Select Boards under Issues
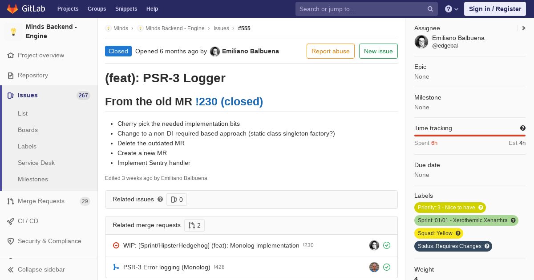Viewport: 534px width, 280px height. 28,130
